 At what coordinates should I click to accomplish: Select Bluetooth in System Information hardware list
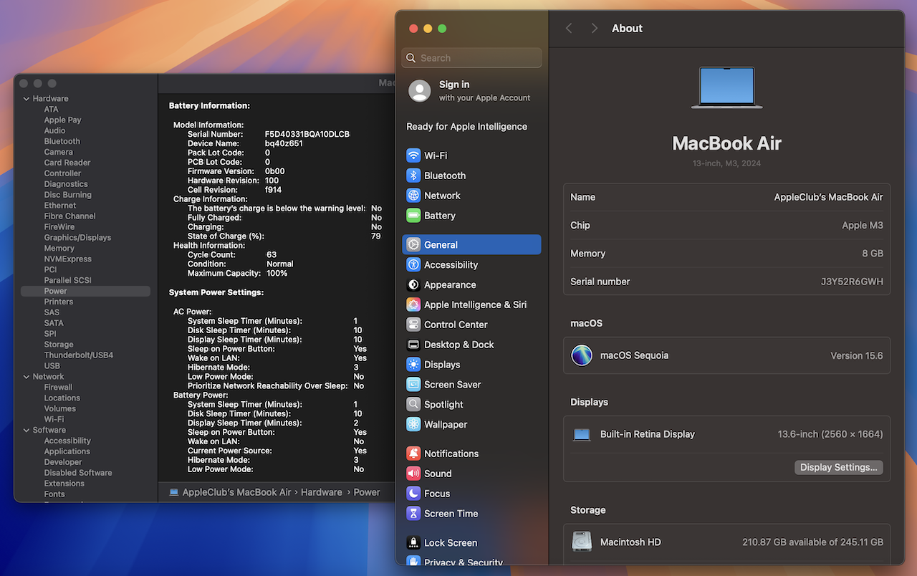pos(62,141)
